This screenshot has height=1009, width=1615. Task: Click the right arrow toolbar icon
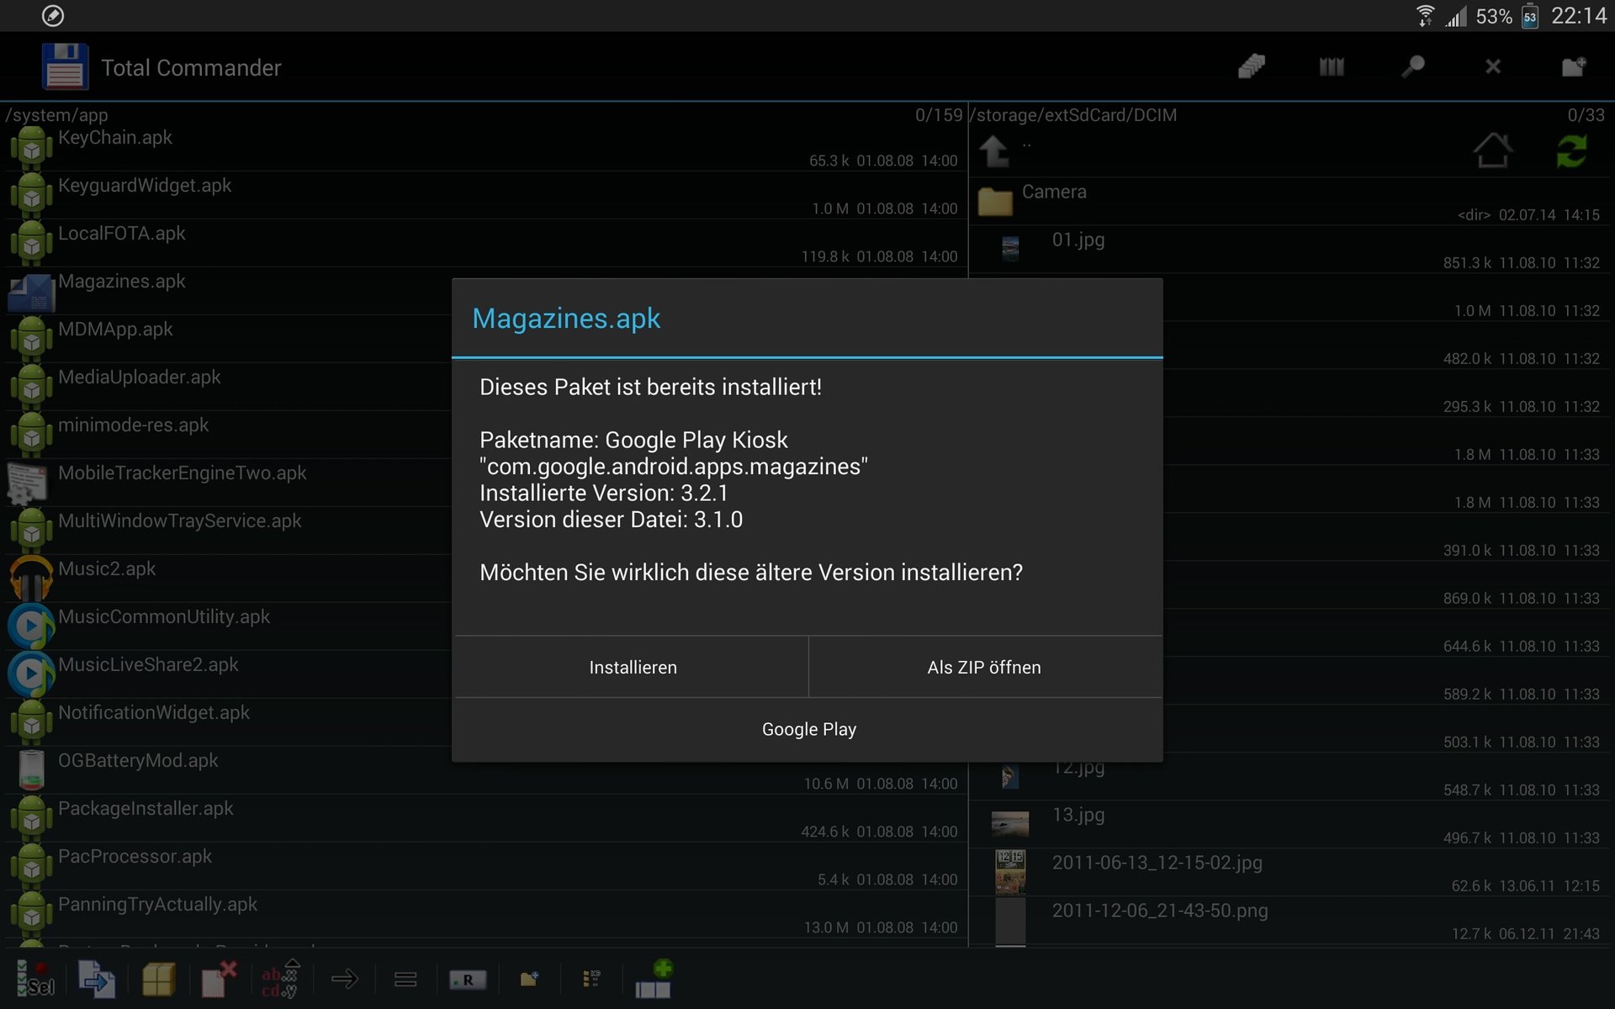(344, 980)
